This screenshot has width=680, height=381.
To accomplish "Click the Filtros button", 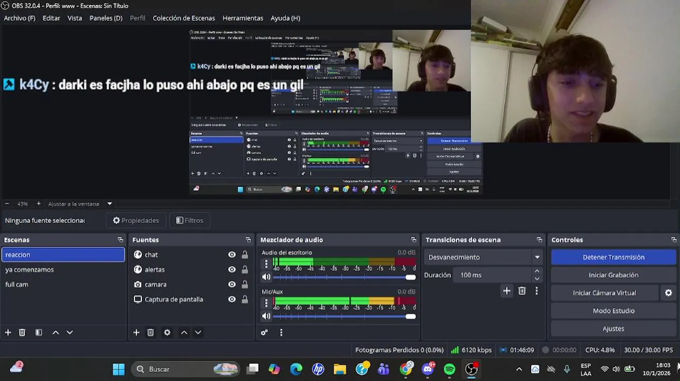I will [x=190, y=221].
